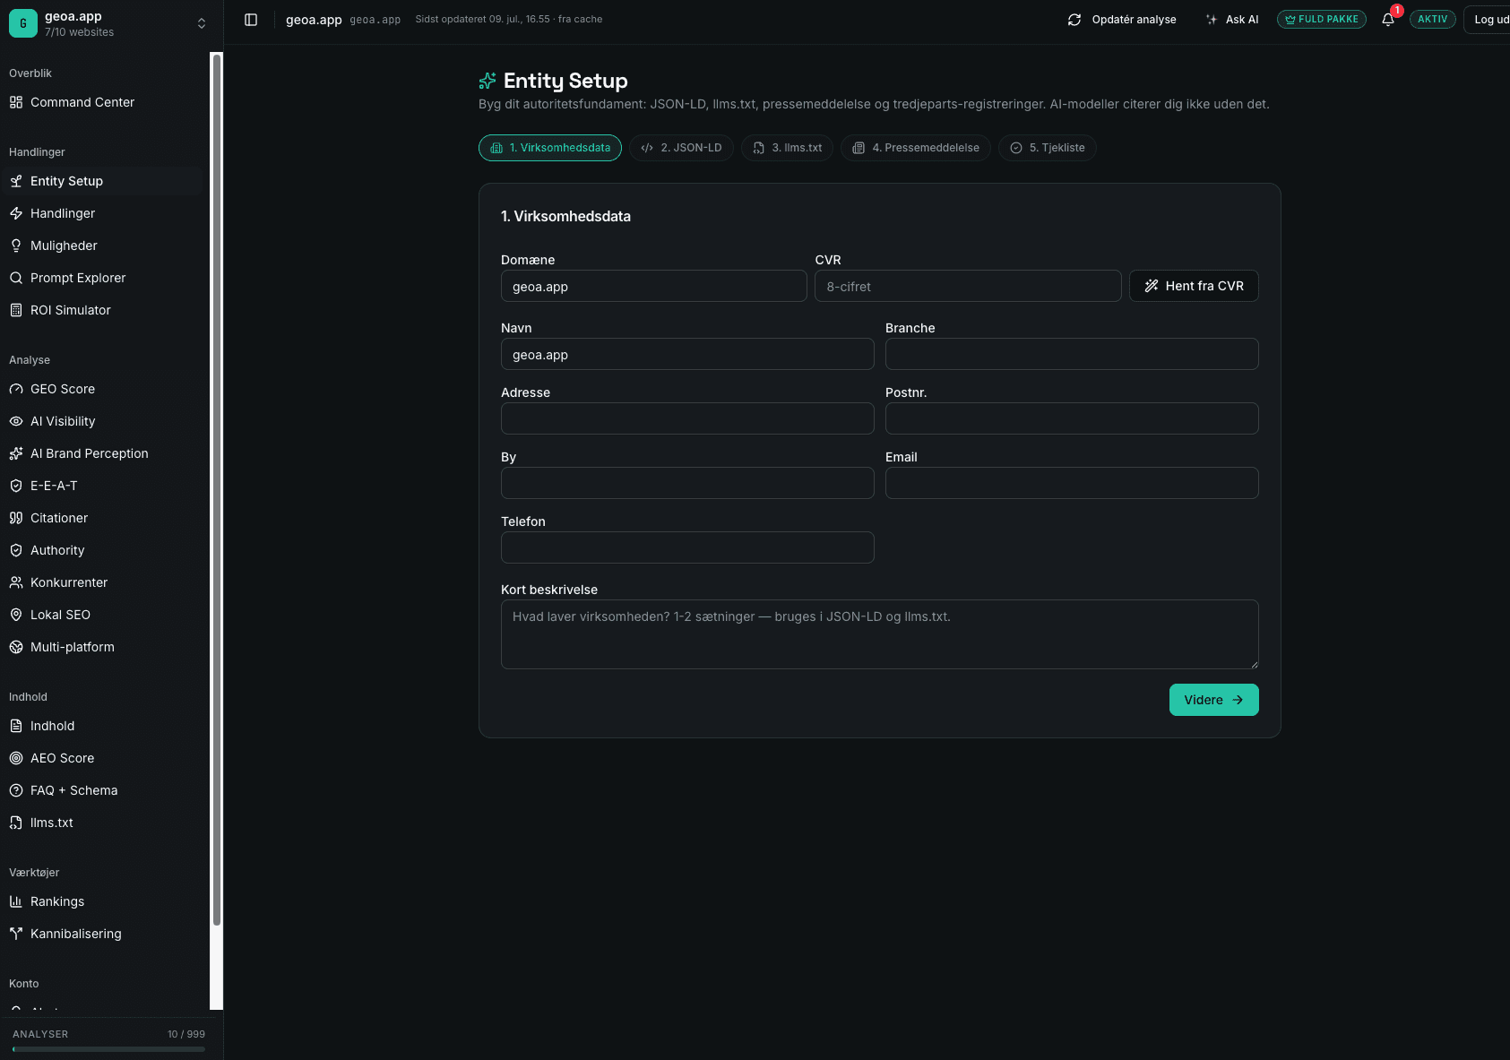Click the AI Brand Perception sparkle icon

click(x=16, y=453)
